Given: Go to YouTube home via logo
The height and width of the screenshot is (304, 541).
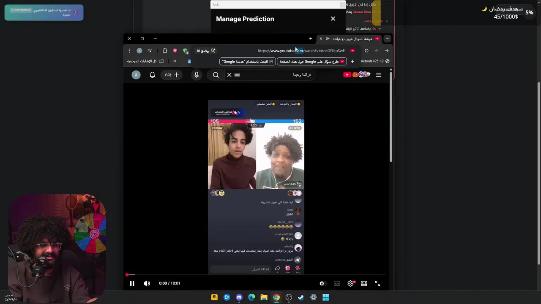Looking at the screenshot, I should point(357,75).
